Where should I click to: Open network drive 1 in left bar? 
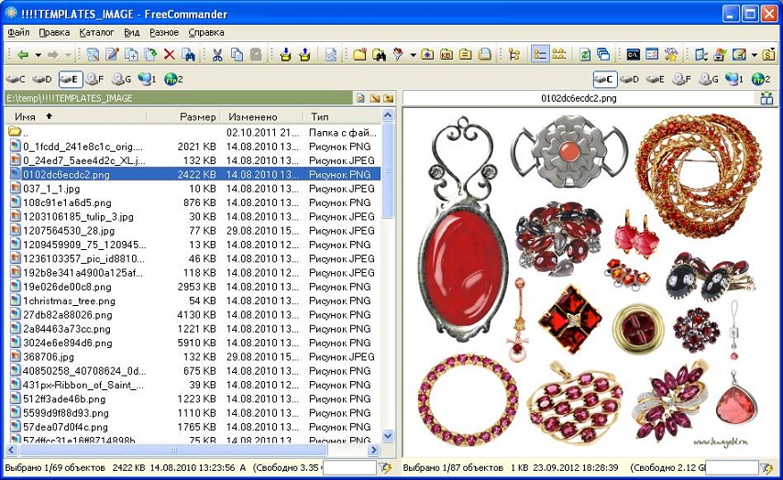point(148,79)
